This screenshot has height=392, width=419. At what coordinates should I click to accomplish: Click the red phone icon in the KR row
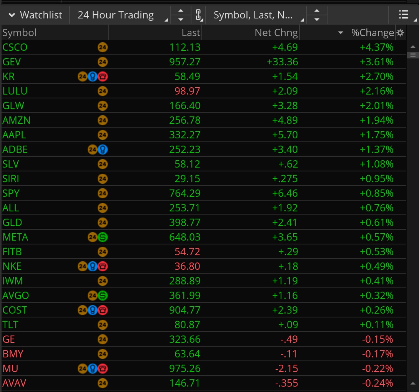(103, 77)
